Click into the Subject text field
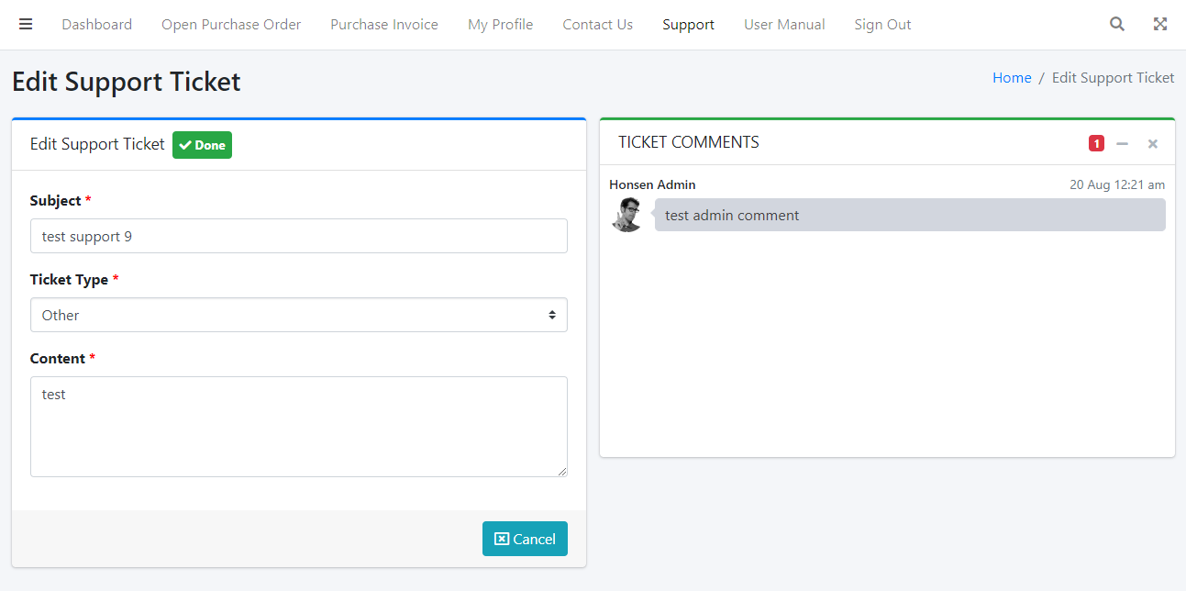The width and height of the screenshot is (1186, 591). pyautogui.click(x=298, y=236)
